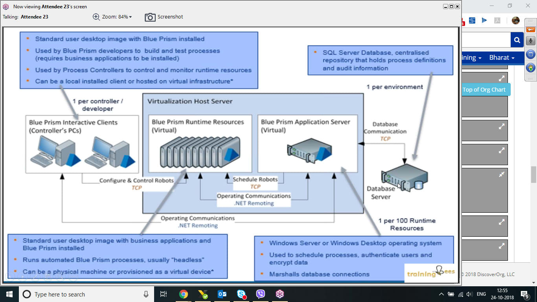Click the Virtualization Host Server heading
537x302 pixels.
pyautogui.click(x=190, y=101)
